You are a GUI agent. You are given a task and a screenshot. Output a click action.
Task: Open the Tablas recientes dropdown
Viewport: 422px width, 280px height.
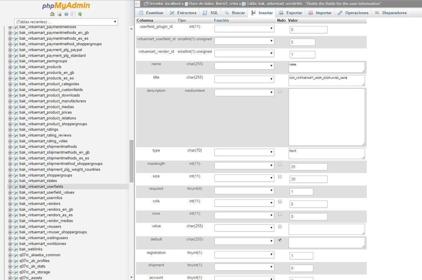(x=66, y=22)
